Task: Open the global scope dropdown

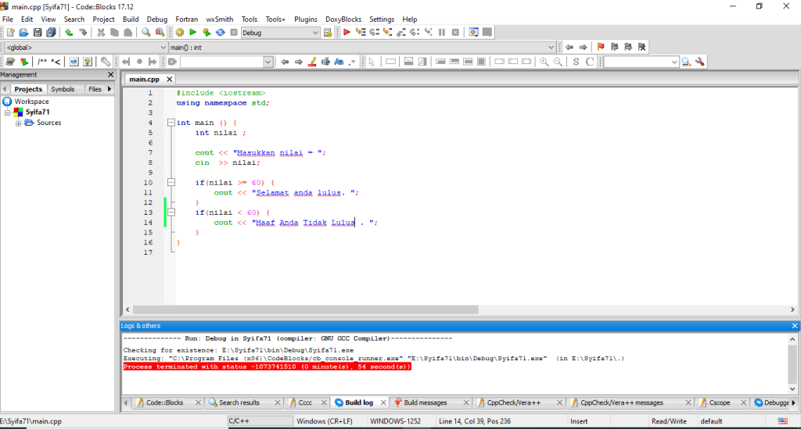Action: tap(163, 47)
